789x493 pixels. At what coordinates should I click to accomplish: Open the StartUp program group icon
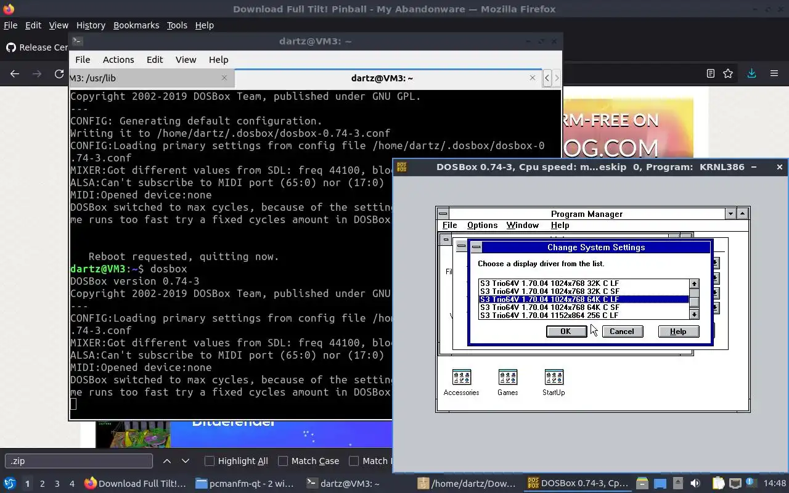click(554, 377)
